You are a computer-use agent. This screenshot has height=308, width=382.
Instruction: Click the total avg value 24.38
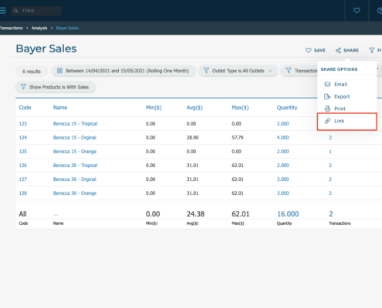[x=195, y=214]
